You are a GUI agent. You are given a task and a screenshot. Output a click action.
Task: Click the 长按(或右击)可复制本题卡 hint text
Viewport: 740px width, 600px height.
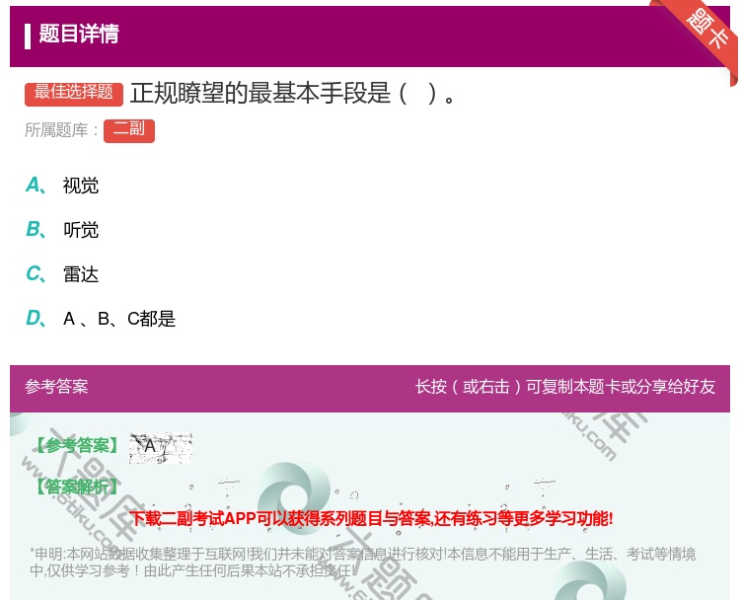tap(565, 387)
